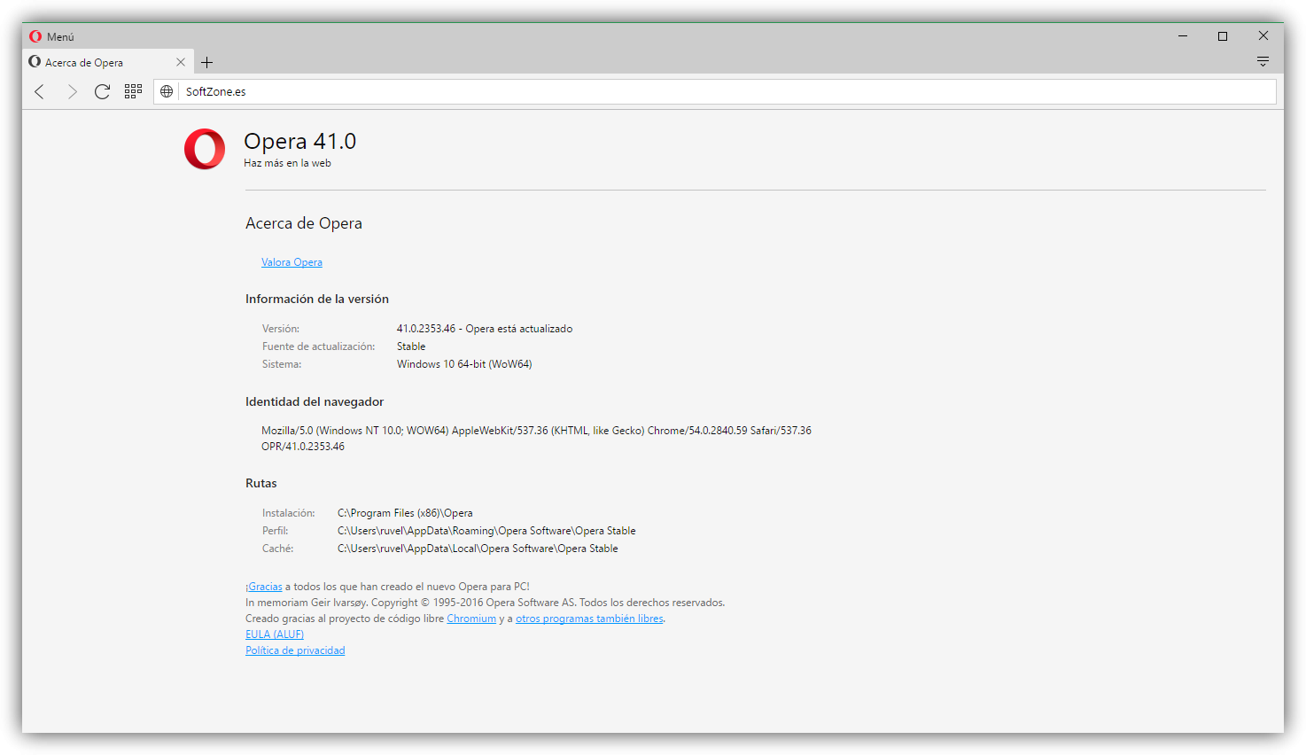The width and height of the screenshot is (1306, 755).
Task: Click the OPR/41.0.2353.46 text line
Action: 303,447
